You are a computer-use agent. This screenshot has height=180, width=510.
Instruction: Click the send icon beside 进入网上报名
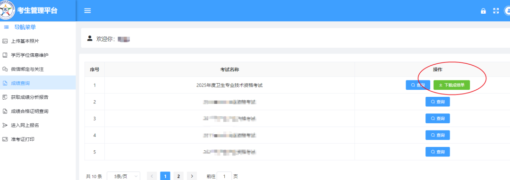click(x=5, y=125)
